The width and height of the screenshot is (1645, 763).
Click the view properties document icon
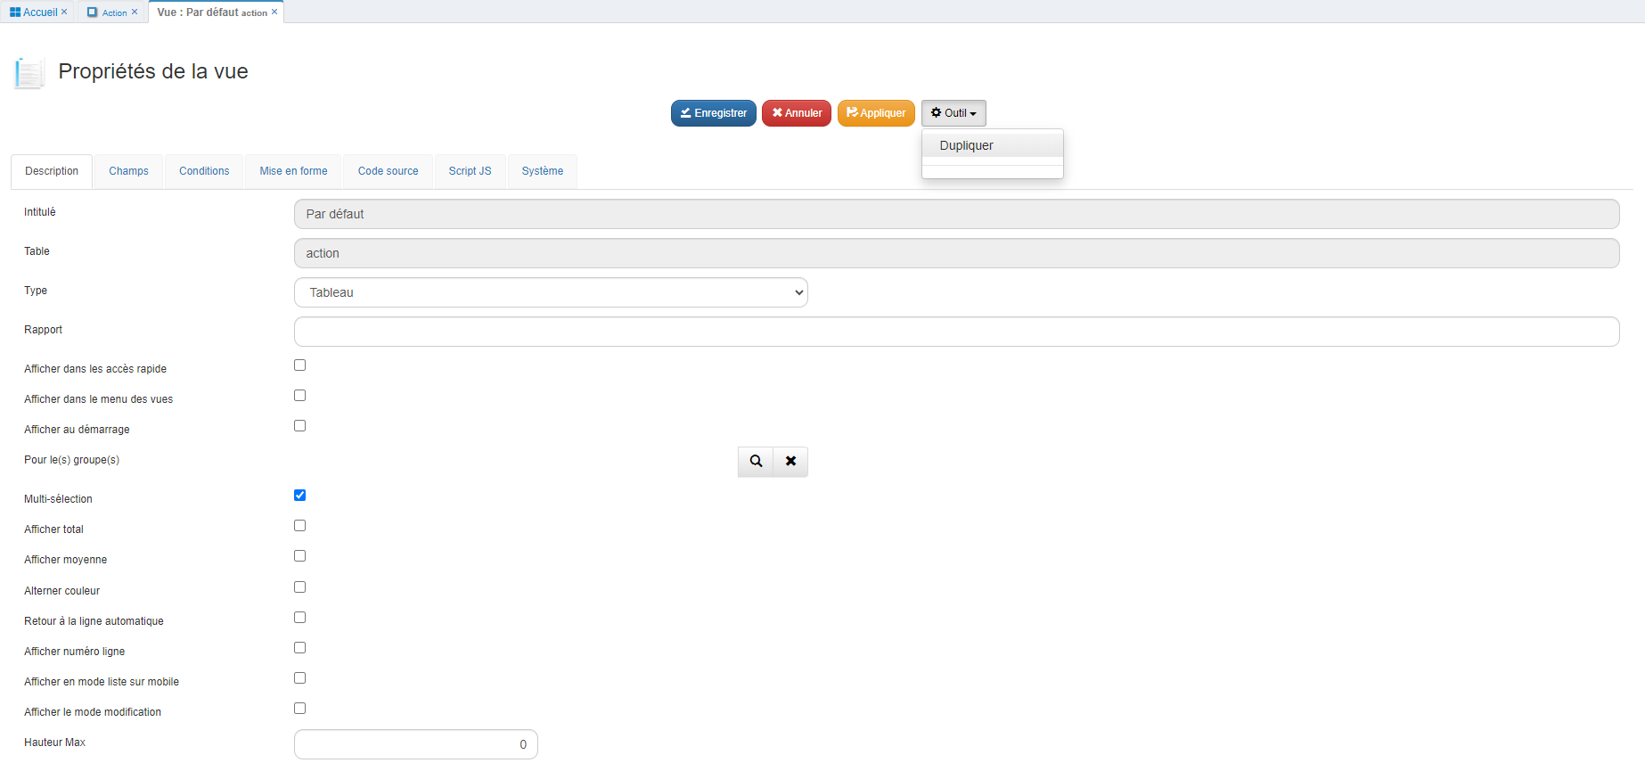29,73
